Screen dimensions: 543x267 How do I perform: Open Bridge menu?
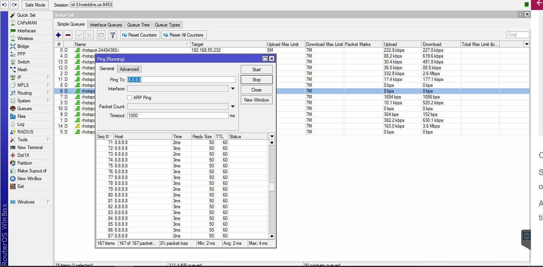[23, 46]
